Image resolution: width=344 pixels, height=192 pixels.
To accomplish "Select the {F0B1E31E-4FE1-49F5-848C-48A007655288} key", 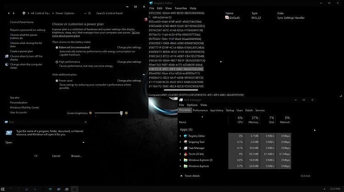I will pos(176,69).
